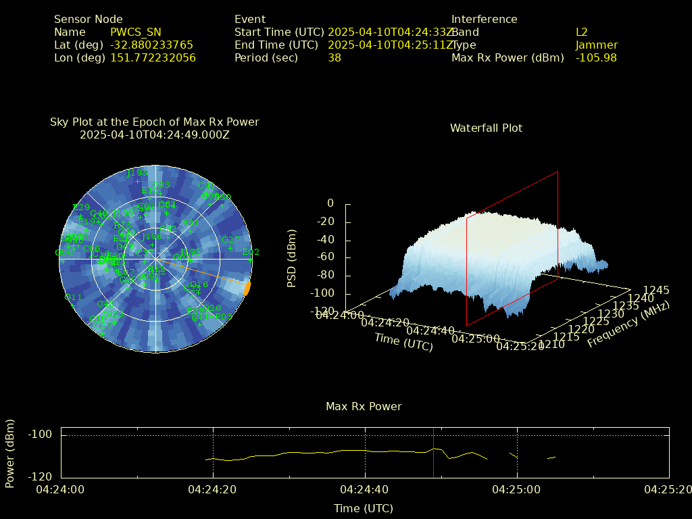Click the vertical epoch marker in Max Rx Power chart

(433, 452)
